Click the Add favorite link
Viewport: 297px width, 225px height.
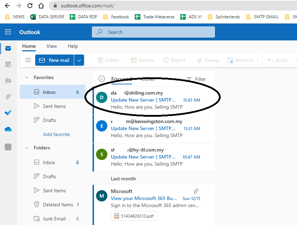[x=56, y=134]
